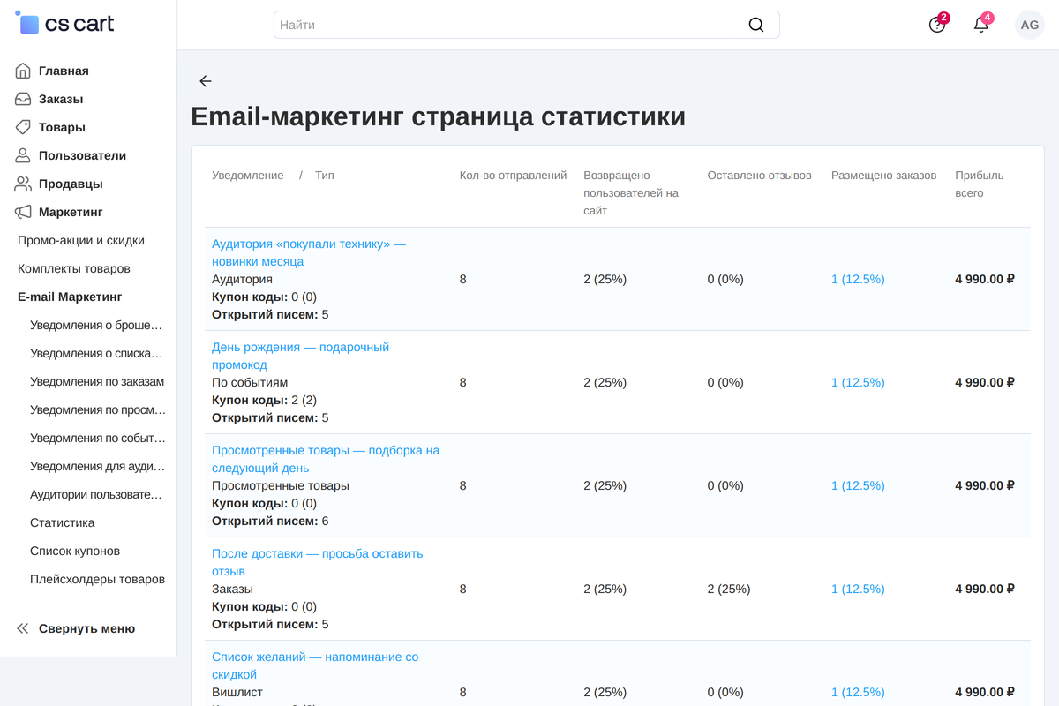Screen dimensions: 1059x706
Task: Click Возвращено пользователей на сайт header
Action: click(x=631, y=193)
